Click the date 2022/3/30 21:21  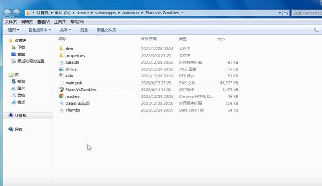156,55
